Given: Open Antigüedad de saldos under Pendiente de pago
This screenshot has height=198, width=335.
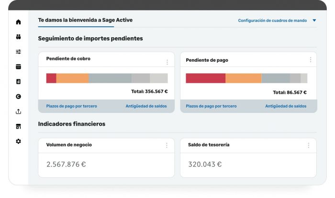Looking at the screenshot, I should [286, 106].
